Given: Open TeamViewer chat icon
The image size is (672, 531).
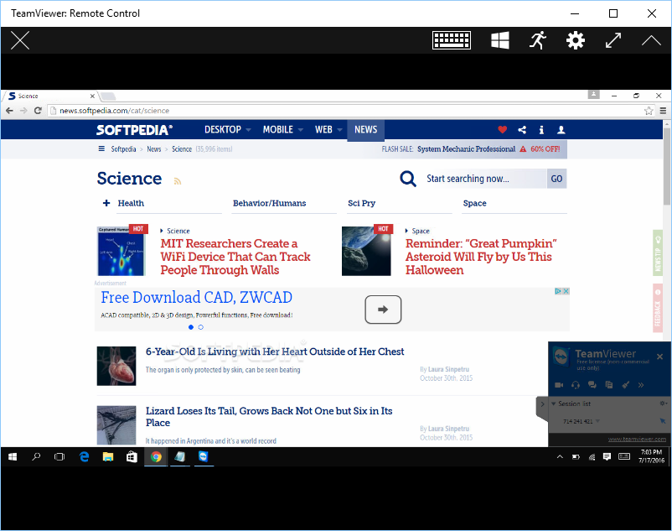Looking at the screenshot, I should tap(592, 385).
